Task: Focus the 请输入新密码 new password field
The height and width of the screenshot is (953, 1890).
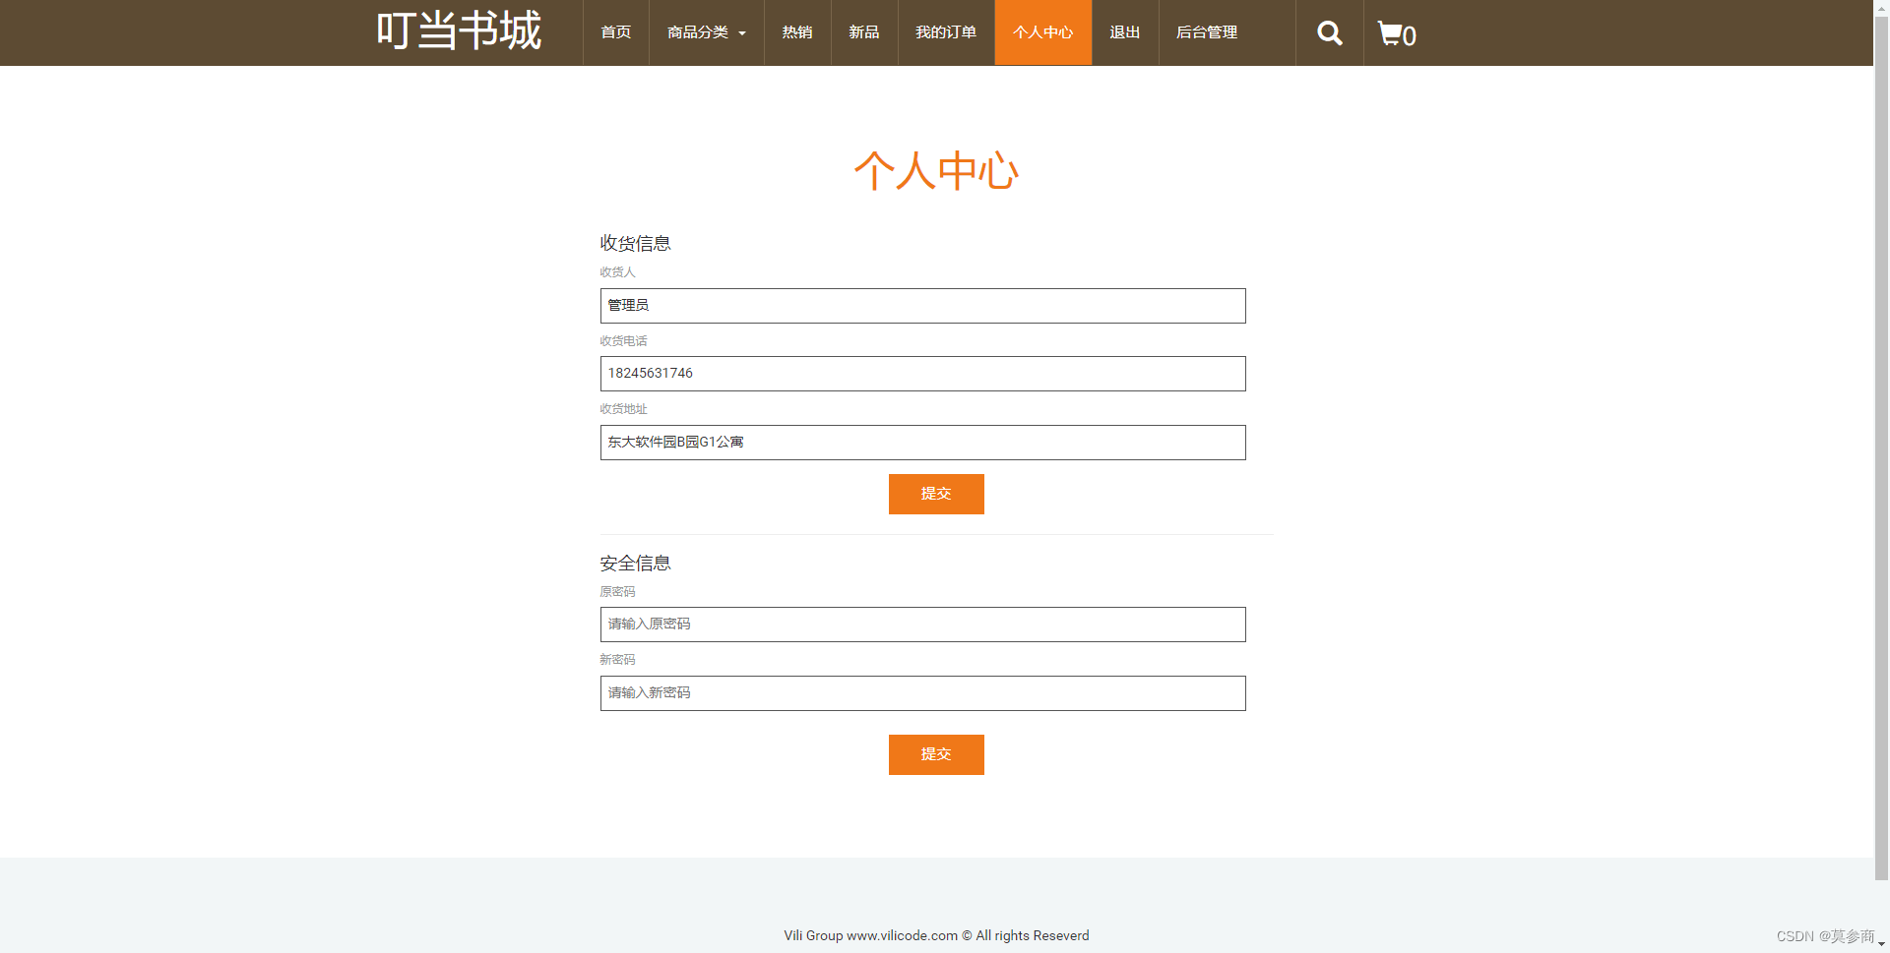Action: (922, 693)
